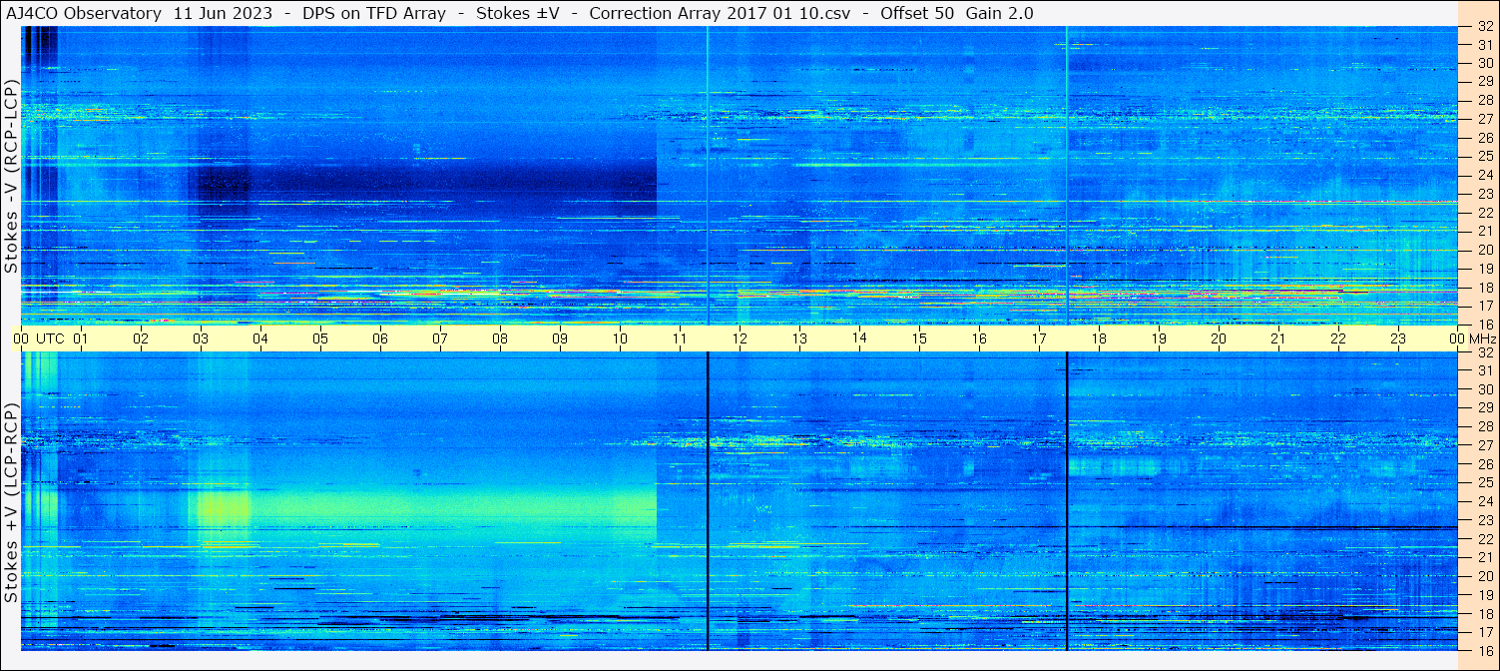Click the 'Stokes +V (LCP-RCP)' axis label
The width and height of the screenshot is (1500, 671).
click(x=11, y=502)
